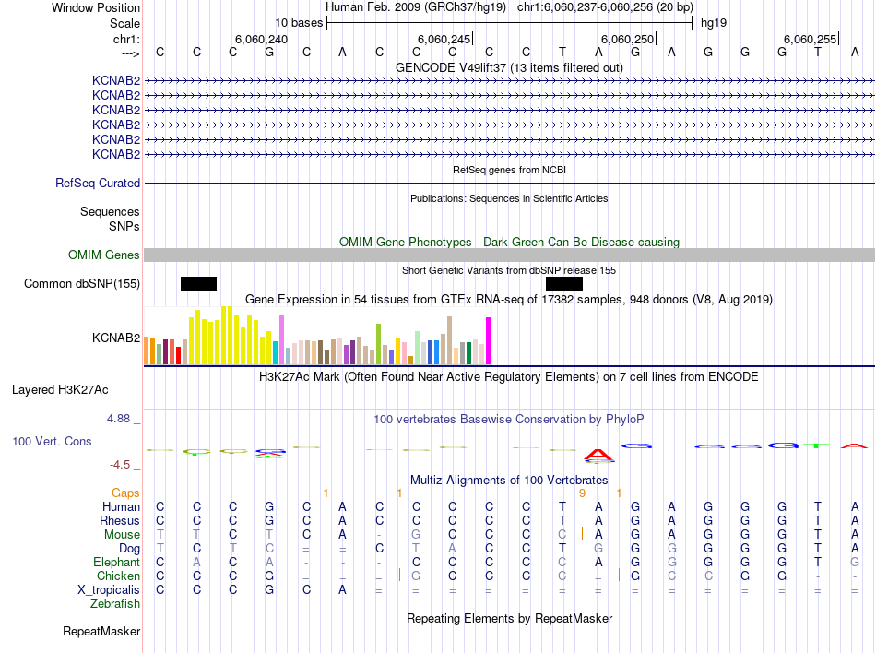Screen dimensions: 876x653
Task: Click the large red A in PhyloP logo
Action: click(598, 455)
